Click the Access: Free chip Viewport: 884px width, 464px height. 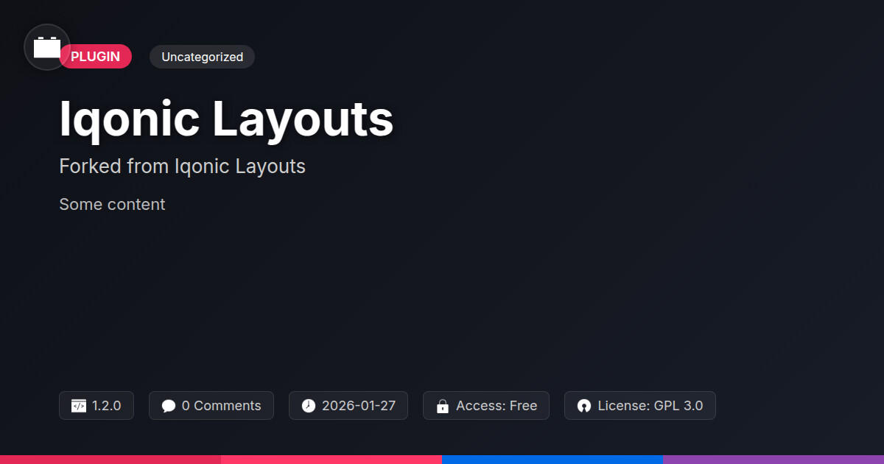tap(486, 406)
